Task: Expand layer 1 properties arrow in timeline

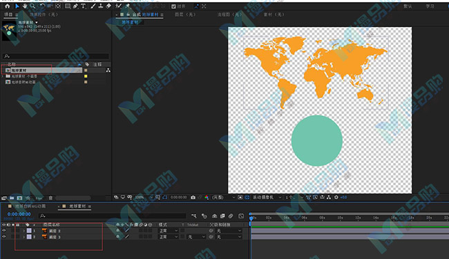Action: pyautogui.click(x=23, y=231)
